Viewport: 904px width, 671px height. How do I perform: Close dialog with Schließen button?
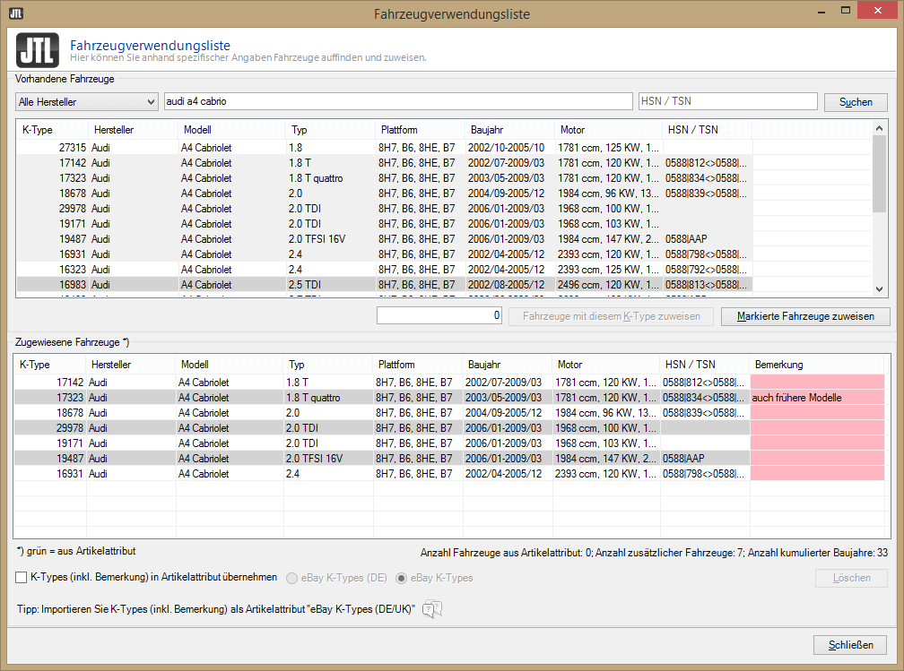(850, 645)
